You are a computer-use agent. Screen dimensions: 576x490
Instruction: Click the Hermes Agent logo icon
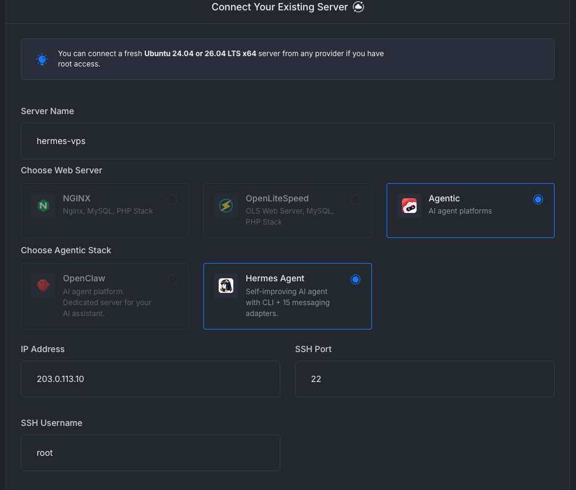pos(226,285)
